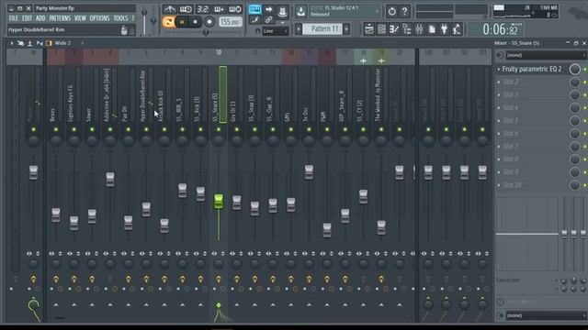
Task: Click the 155 tempo display
Action: click(230, 22)
